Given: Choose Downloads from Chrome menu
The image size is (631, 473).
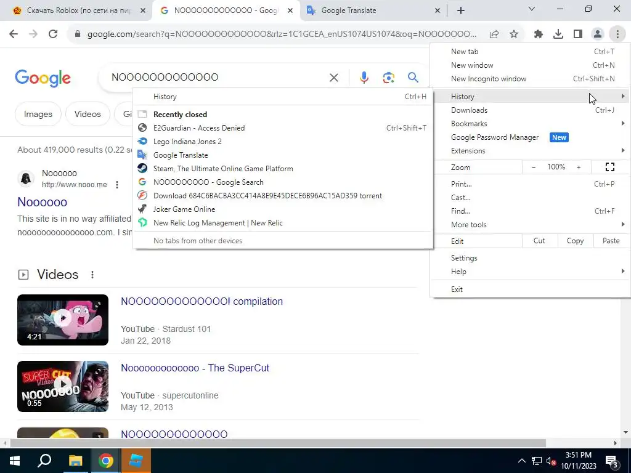Looking at the screenshot, I should click(x=531, y=110).
